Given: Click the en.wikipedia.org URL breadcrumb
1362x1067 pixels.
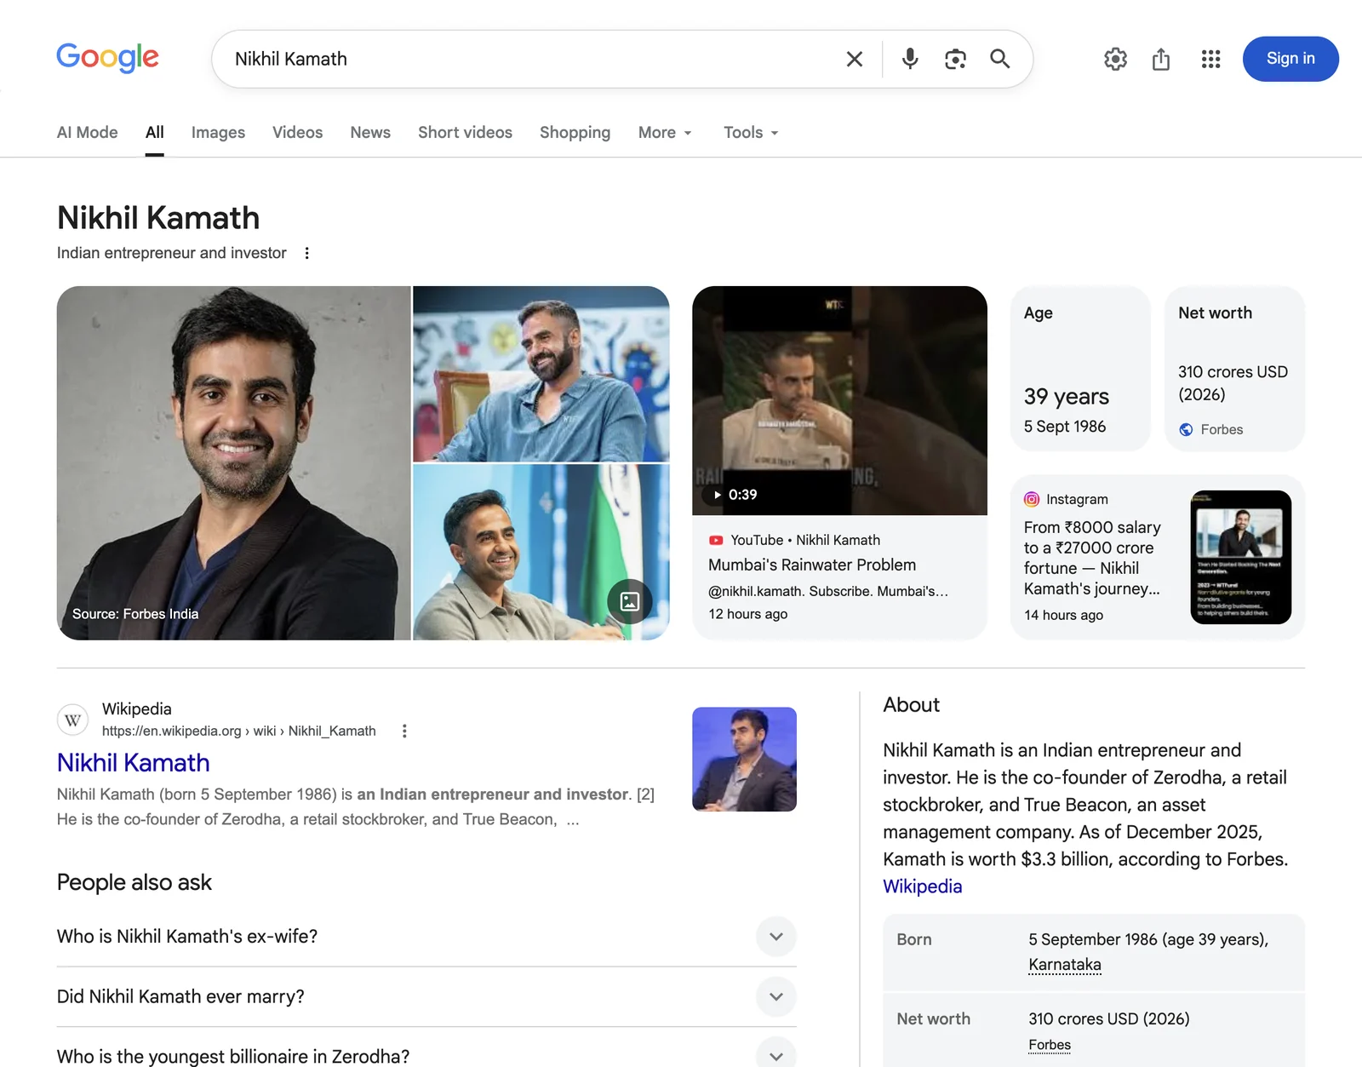Looking at the screenshot, I should click(x=239, y=731).
